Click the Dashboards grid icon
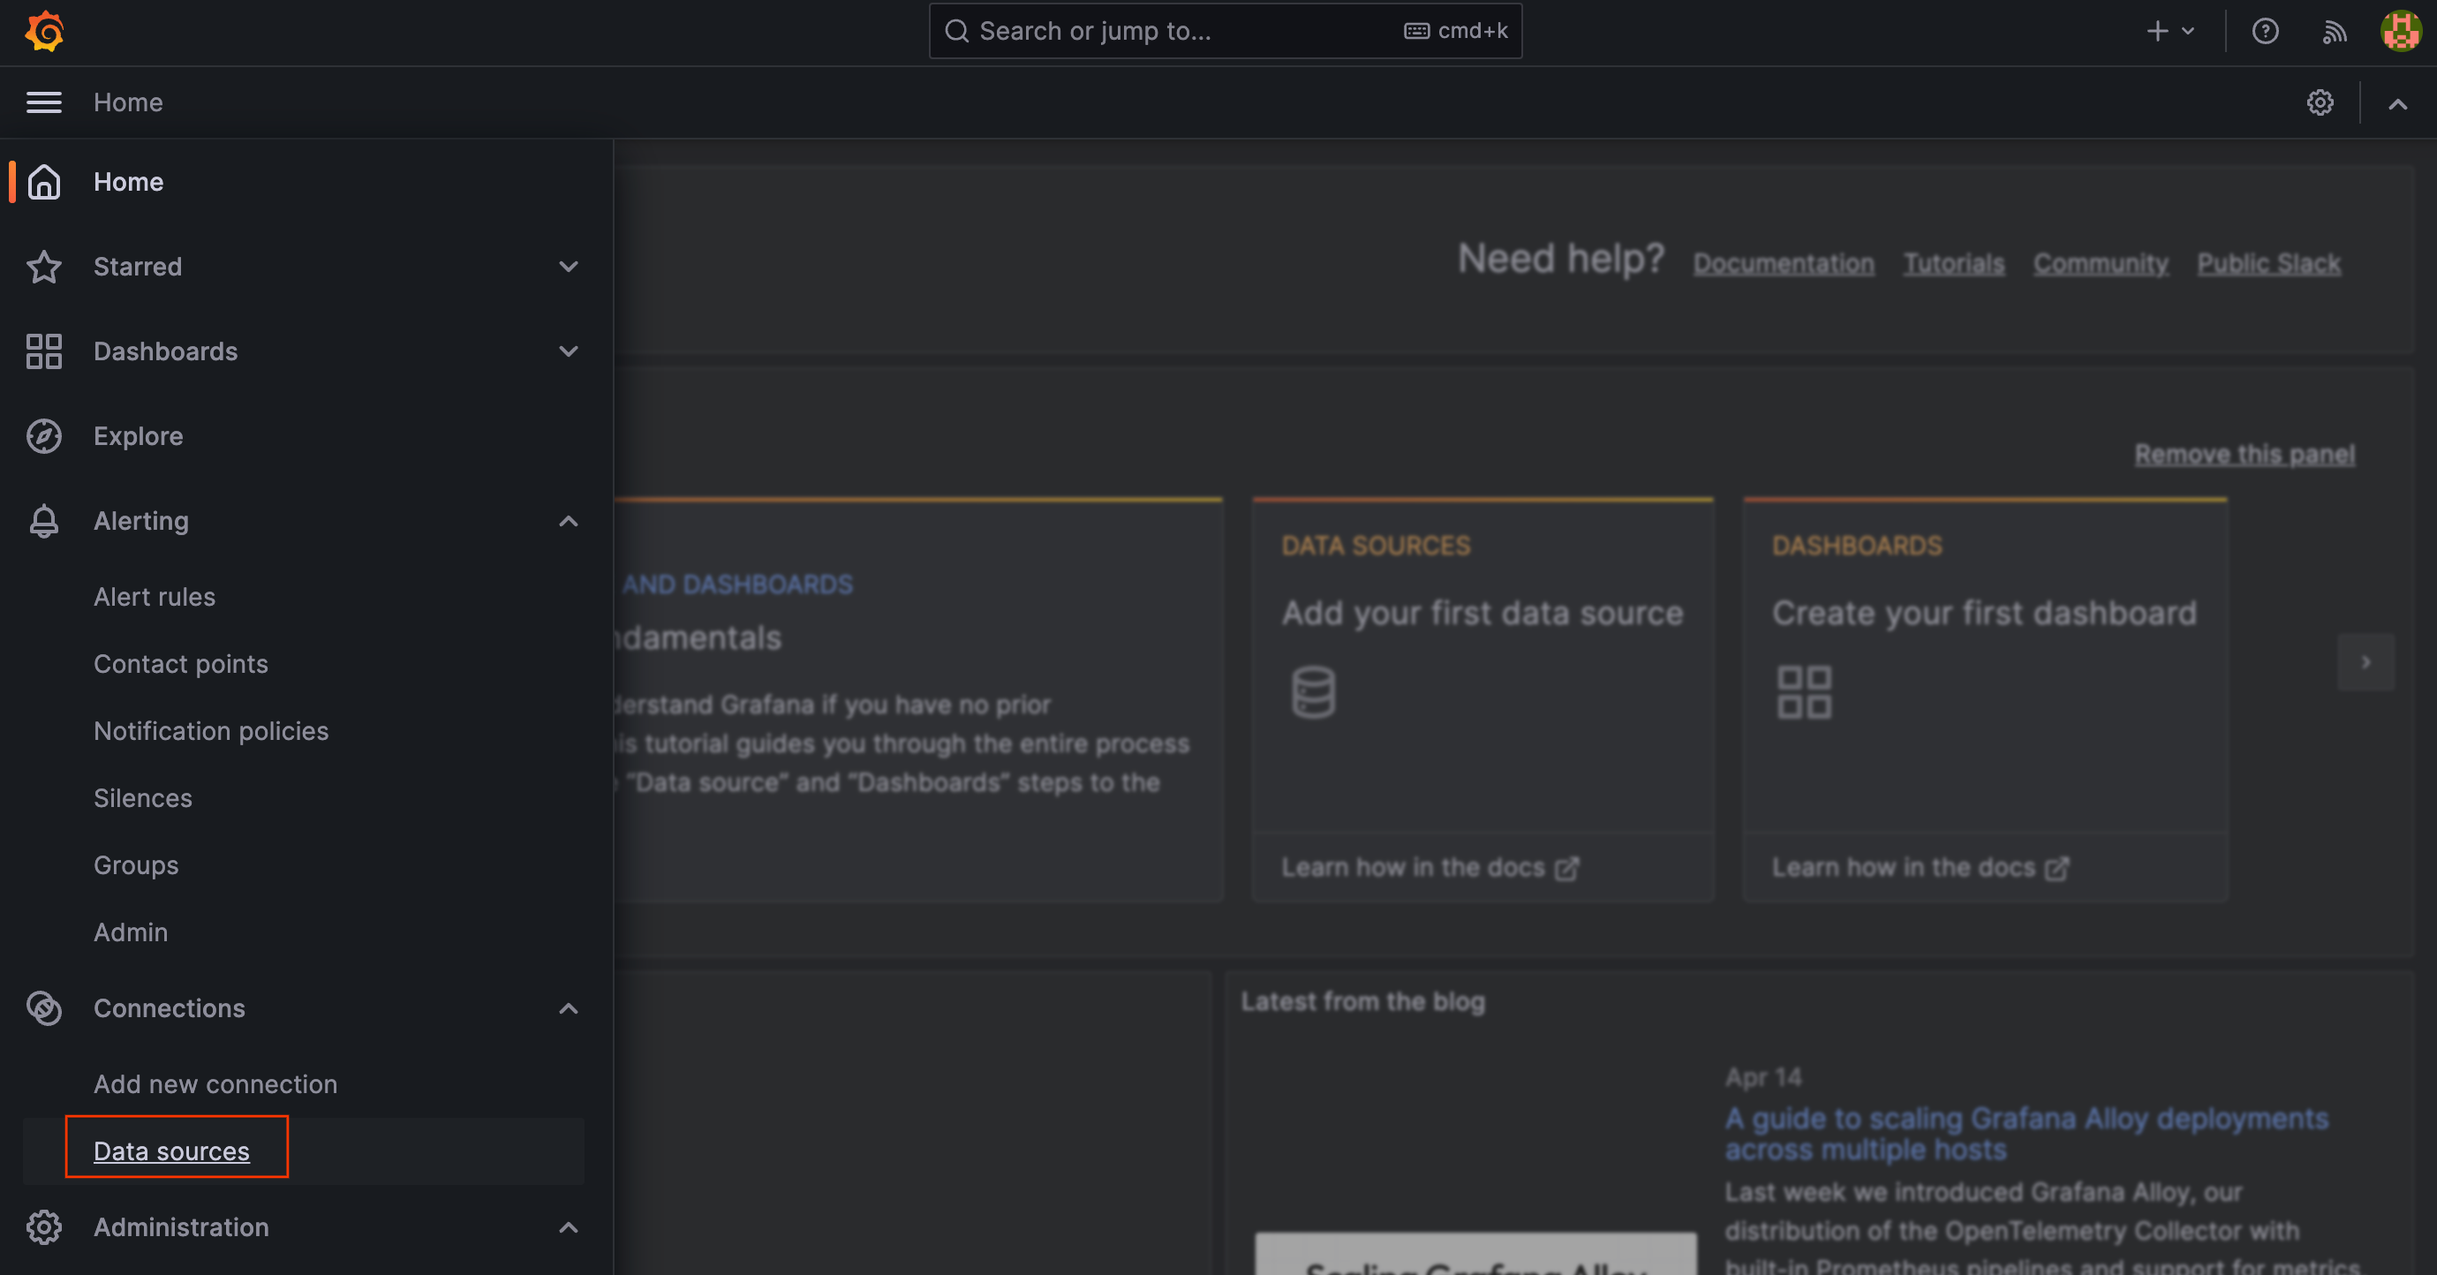 43,350
